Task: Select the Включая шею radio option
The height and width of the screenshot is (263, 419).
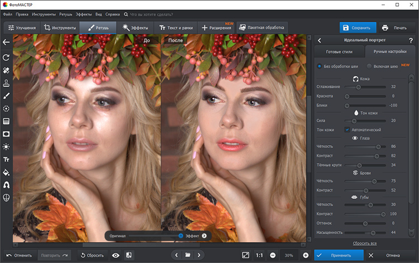Action: click(x=369, y=66)
